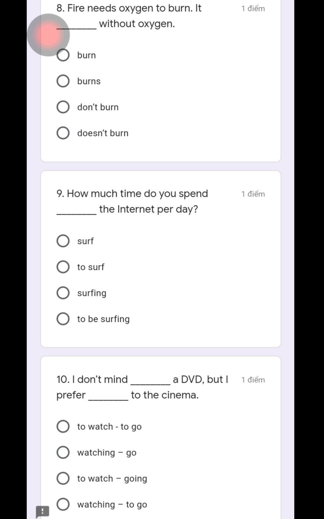Choose 'watching – to go' option

pos(63,504)
